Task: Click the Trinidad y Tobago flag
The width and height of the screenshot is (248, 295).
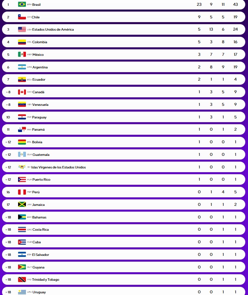Action: pyautogui.click(x=22, y=280)
